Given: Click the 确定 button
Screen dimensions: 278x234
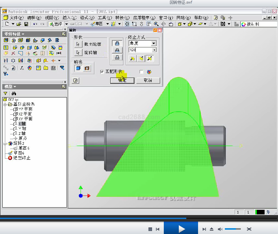Looking at the screenshot, I should (122, 80).
